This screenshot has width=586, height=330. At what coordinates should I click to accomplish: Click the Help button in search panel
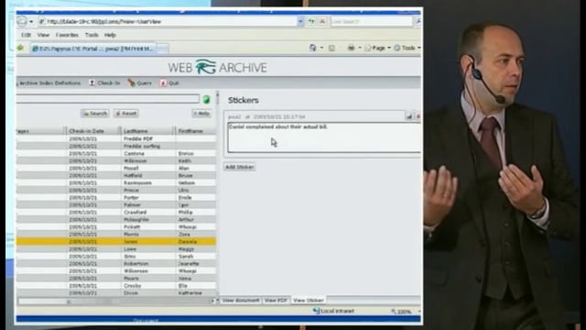point(201,114)
